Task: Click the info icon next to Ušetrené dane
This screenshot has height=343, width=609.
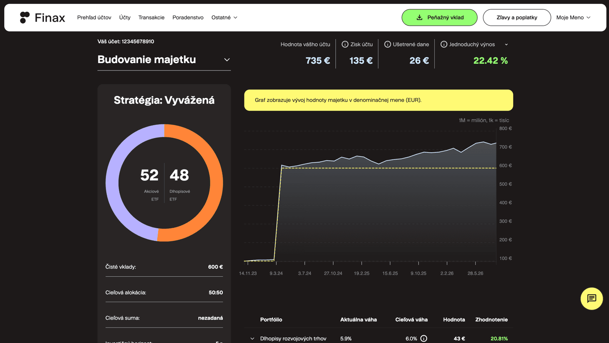Action: click(x=388, y=44)
